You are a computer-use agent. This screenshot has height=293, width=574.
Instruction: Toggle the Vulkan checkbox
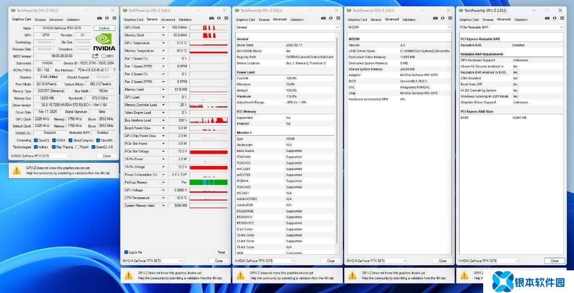[x=36, y=147]
